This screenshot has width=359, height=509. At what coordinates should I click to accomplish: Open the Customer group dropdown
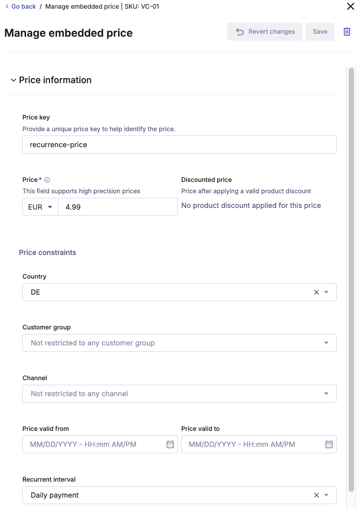coord(326,343)
